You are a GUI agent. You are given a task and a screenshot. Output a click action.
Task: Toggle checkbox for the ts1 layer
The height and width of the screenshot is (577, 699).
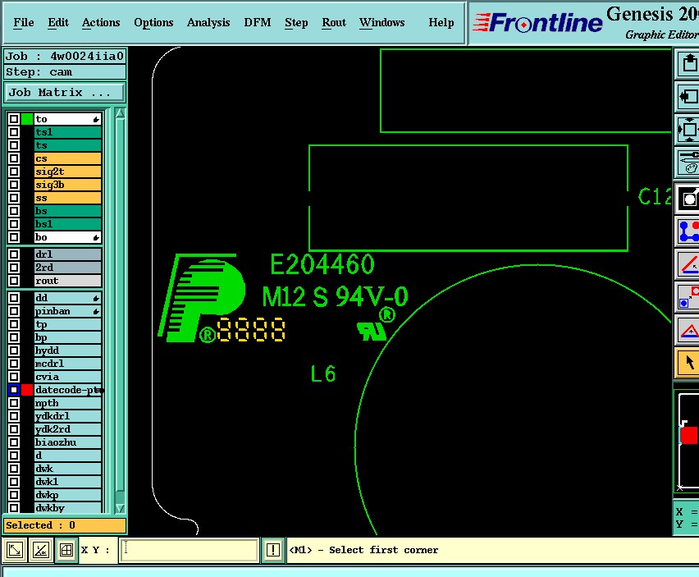pyautogui.click(x=14, y=132)
